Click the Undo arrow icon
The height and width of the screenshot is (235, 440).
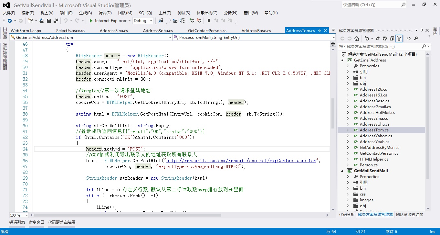point(65,21)
